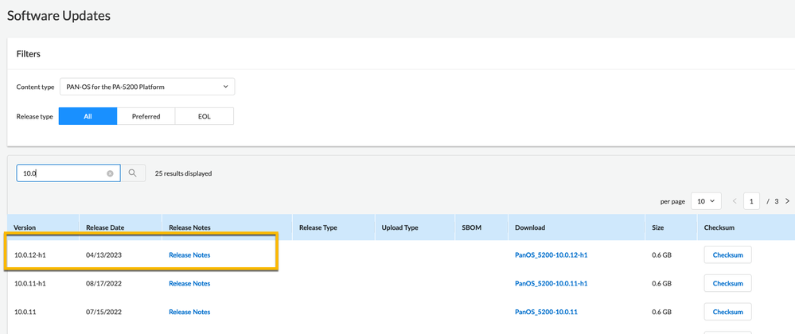Image resolution: width=795 pixels, height=334 pixels.
Task: Select the All release type filter
Action: pyautogui.click(x=88, y=116)
